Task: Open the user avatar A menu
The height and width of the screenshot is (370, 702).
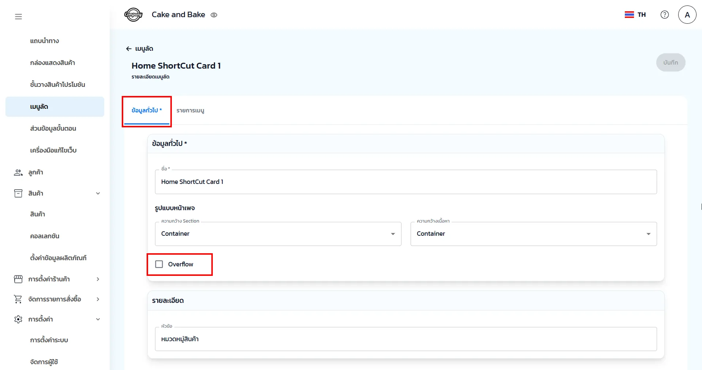Action: (x=687, y=15)
